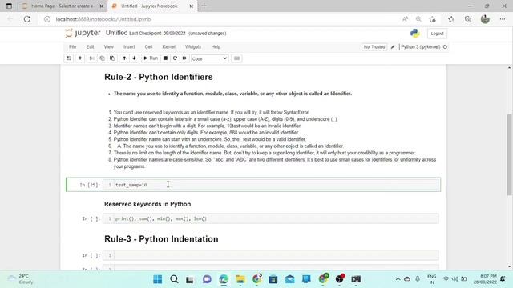Cut selected cells with the scissors icon
This screenshot has height=288, width=513.
coord(92,58)
